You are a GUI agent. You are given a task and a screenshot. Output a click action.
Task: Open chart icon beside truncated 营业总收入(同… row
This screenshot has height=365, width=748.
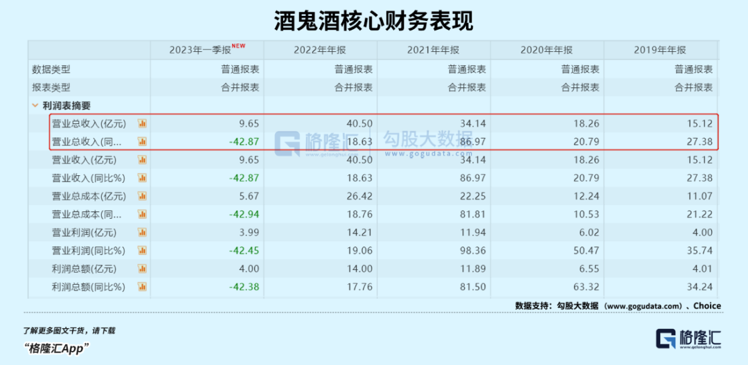point(142,141)
